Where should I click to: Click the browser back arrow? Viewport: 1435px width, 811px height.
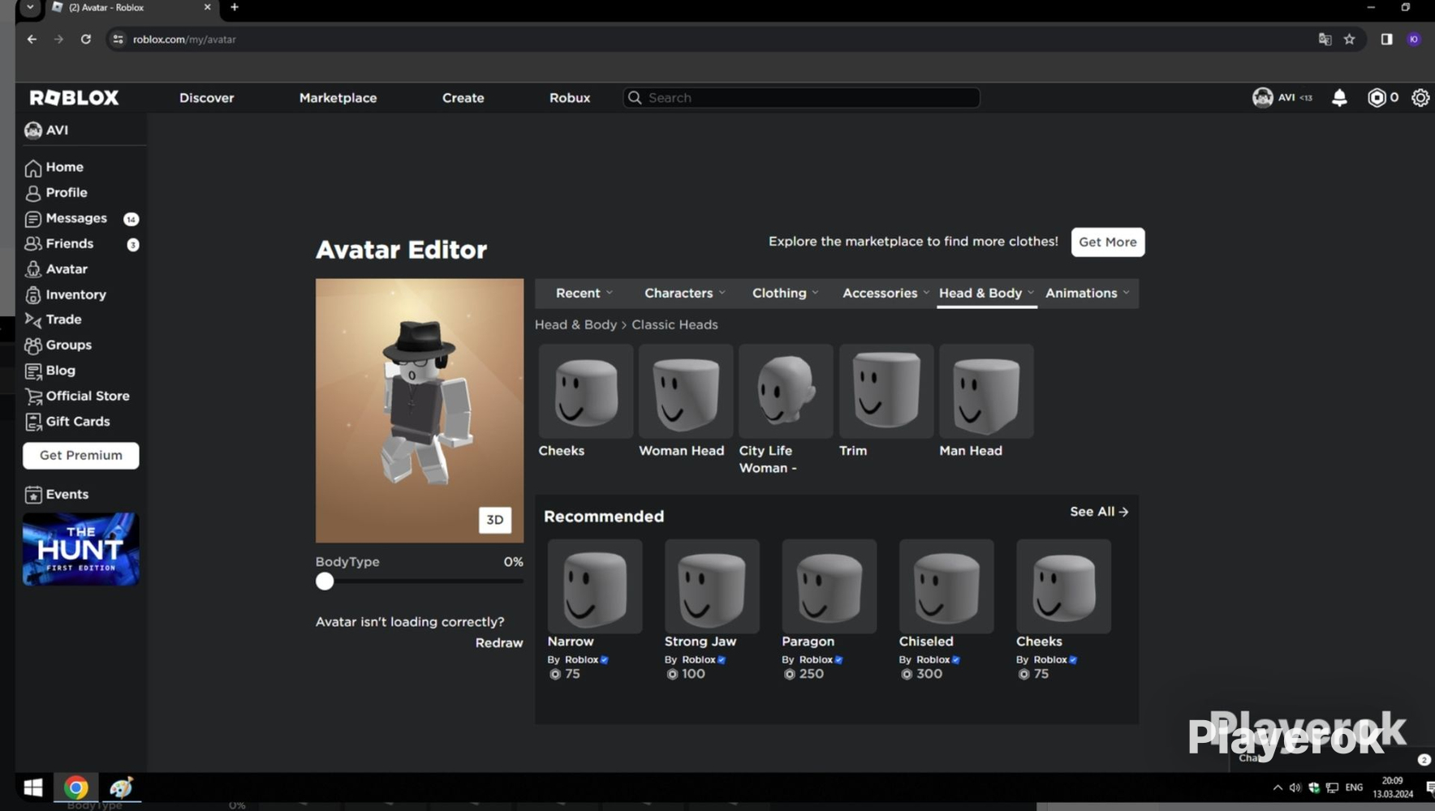pos(32,39)
